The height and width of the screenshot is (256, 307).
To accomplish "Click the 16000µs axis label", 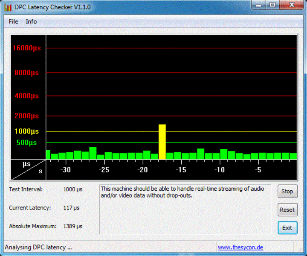I will [26, 48].
